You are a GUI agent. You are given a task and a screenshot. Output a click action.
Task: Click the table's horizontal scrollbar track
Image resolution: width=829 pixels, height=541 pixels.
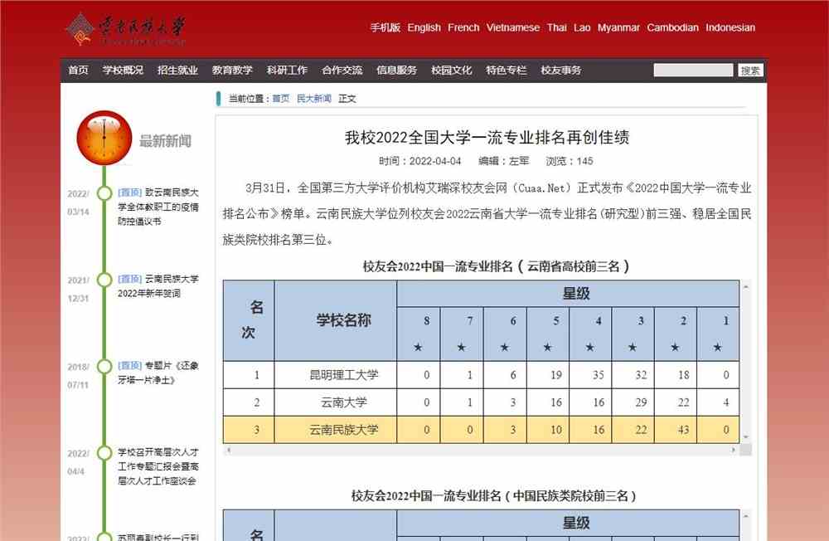481,450
